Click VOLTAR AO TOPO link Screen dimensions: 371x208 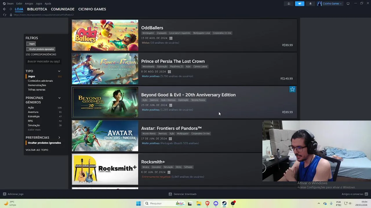pos(37,150)
